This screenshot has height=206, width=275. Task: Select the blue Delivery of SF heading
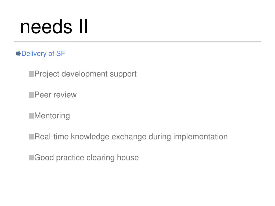click(x=43, y=54)
